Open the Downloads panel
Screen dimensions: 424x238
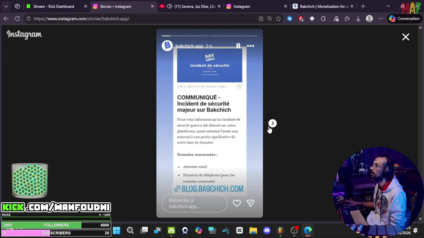(358, 19)
